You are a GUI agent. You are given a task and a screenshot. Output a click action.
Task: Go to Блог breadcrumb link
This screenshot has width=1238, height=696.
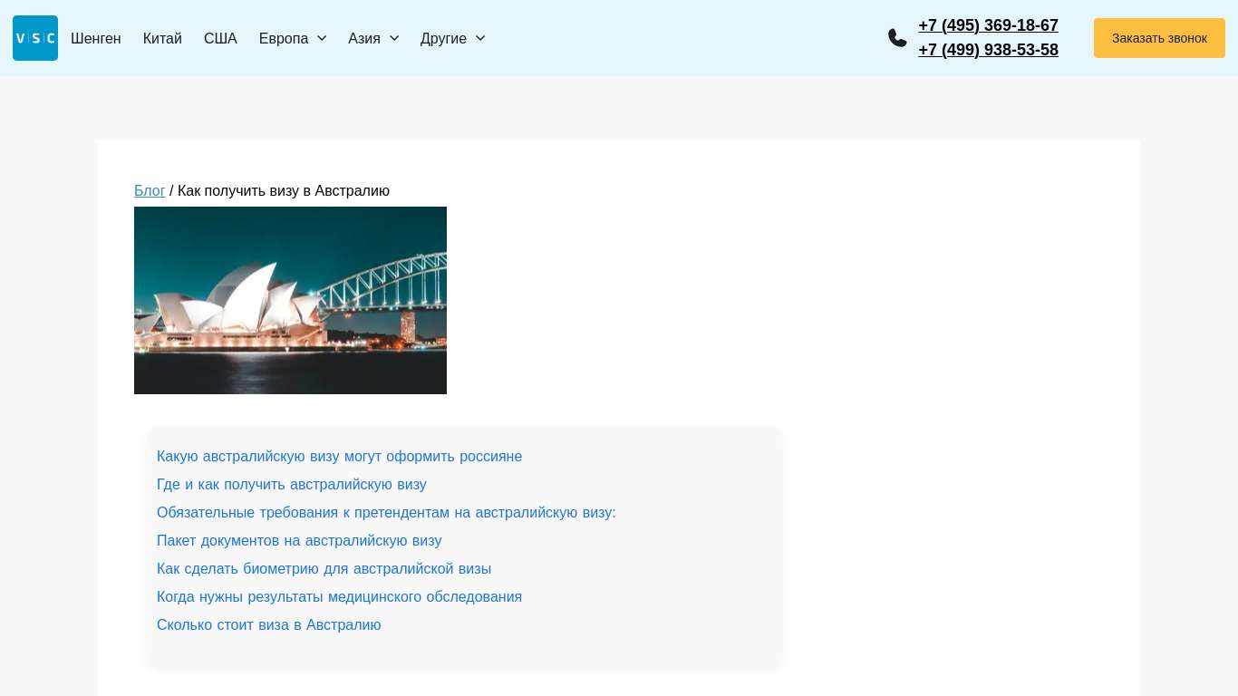[x=150, y=191]
